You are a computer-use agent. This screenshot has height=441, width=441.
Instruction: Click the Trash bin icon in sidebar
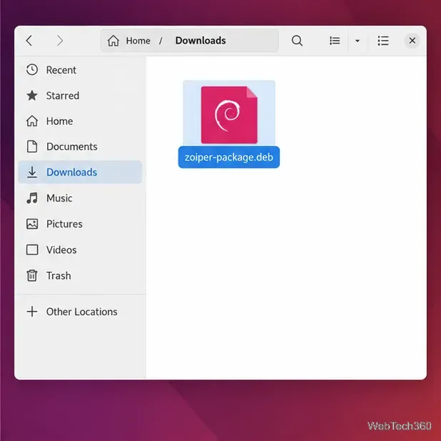[x=32, y=275]
